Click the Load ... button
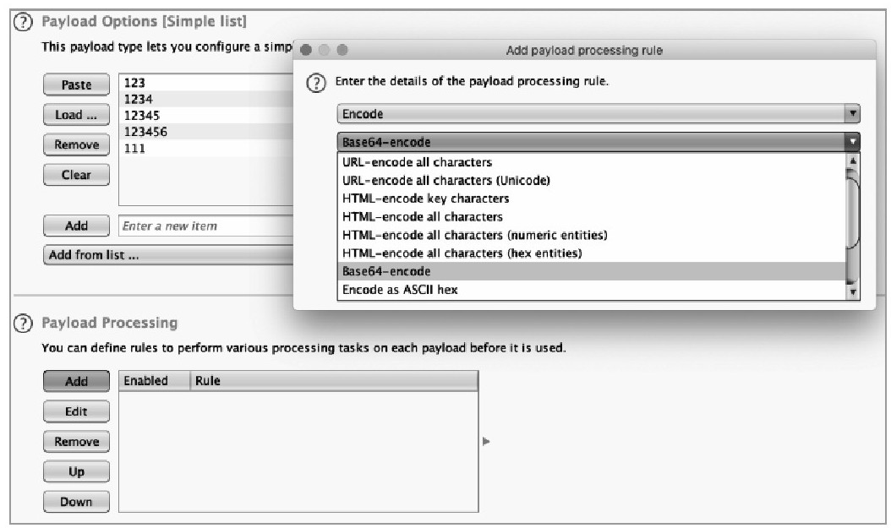Image resolution: width=891 pixels, height=528 pixels. click(76, 115)
